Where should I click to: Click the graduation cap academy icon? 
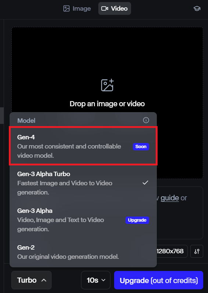(x=197, y=8)
